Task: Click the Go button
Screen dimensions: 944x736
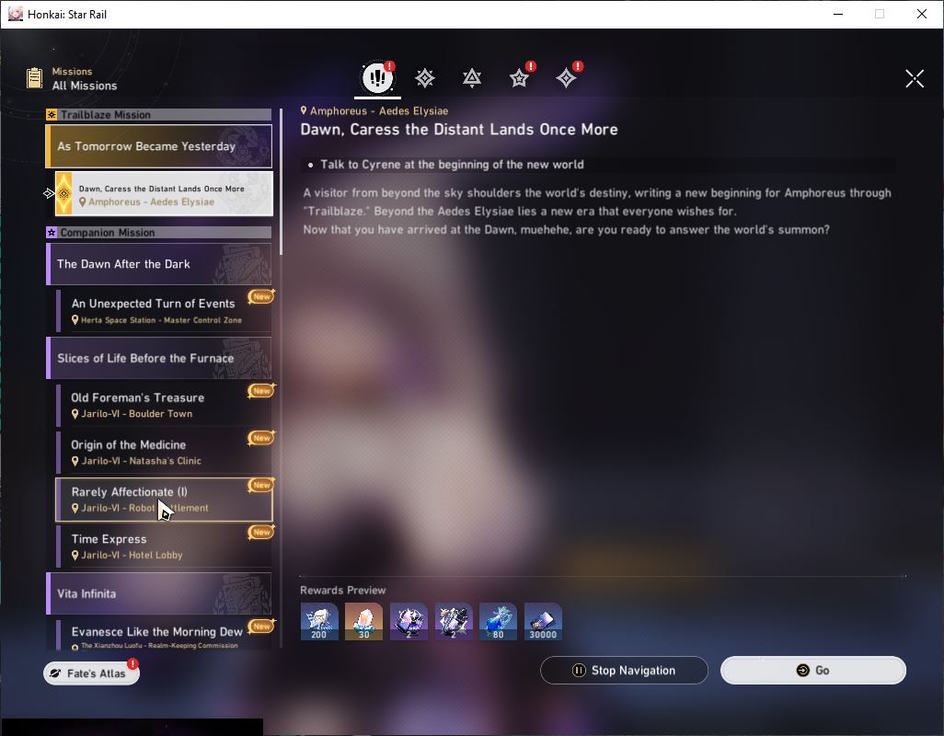Action: (812, 671)
